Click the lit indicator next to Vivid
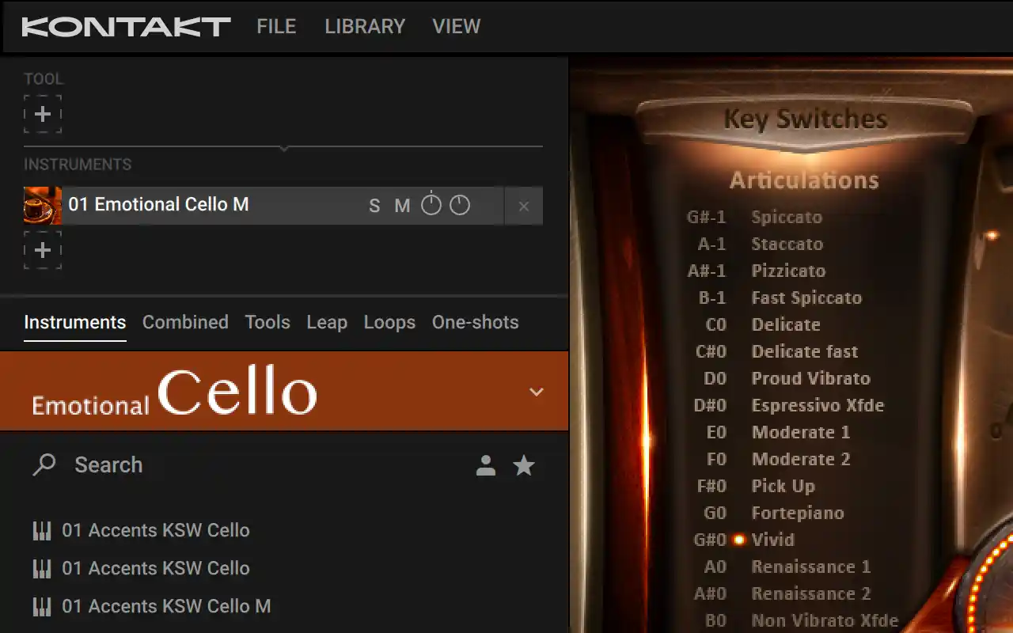The height and width of the screenshot is (633, 1013). pyautogui.click(x=738, y=540)
